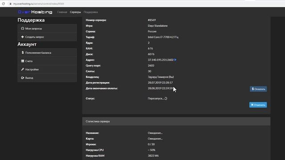This screenshot has width=285, height=160.
Task: Click the restarting spinner icon beside status
Action: [166, 99]
